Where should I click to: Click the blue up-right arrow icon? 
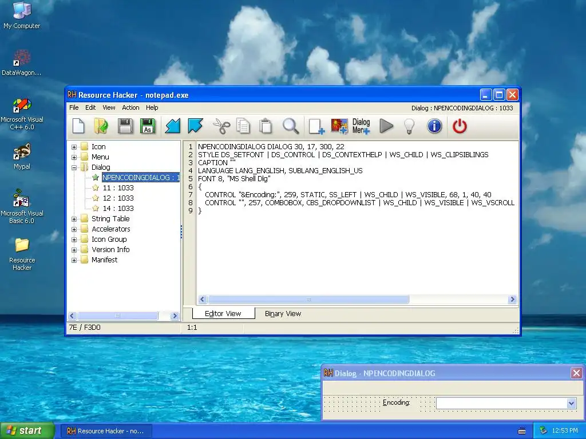(196, 126)
